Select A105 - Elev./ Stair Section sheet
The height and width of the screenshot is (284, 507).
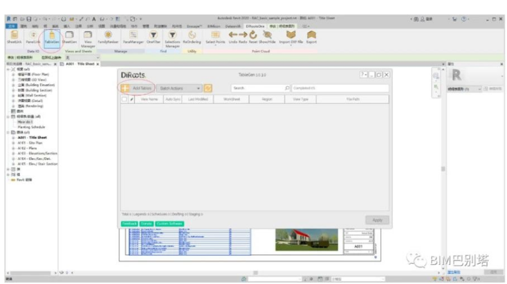coord(38,164)
